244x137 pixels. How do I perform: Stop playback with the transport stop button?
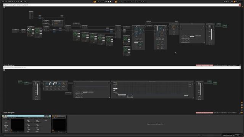[x=108, y=2]
